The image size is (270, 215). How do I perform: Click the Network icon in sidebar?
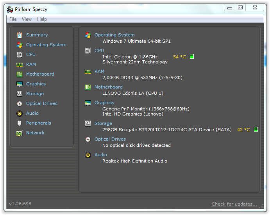click(19, 133)
